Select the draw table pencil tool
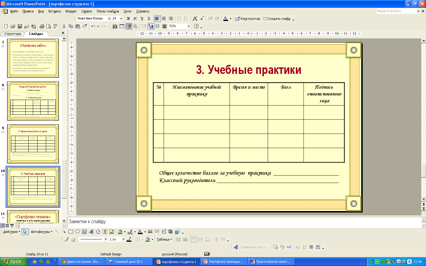 coord(67,239)
